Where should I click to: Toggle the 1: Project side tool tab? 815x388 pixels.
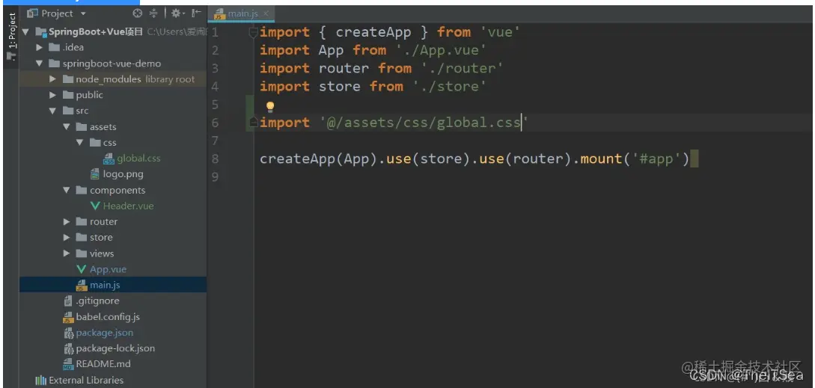click(11, 37)
